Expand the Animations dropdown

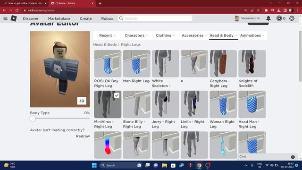click(252, 35)
